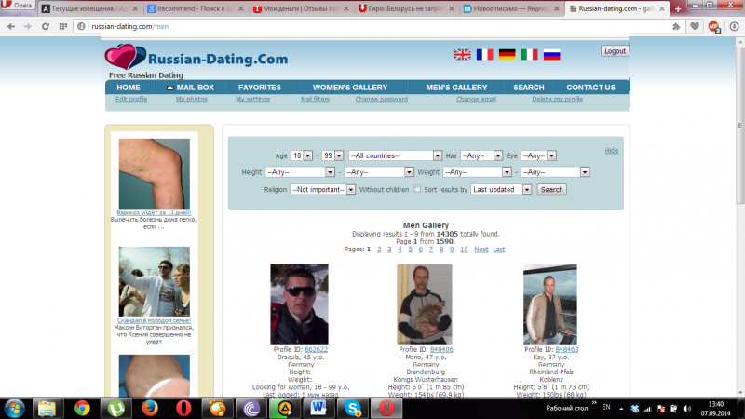This screenshot has height=419, width=745.
Task: Open the My photos link
Action: [x=192, y=100]
